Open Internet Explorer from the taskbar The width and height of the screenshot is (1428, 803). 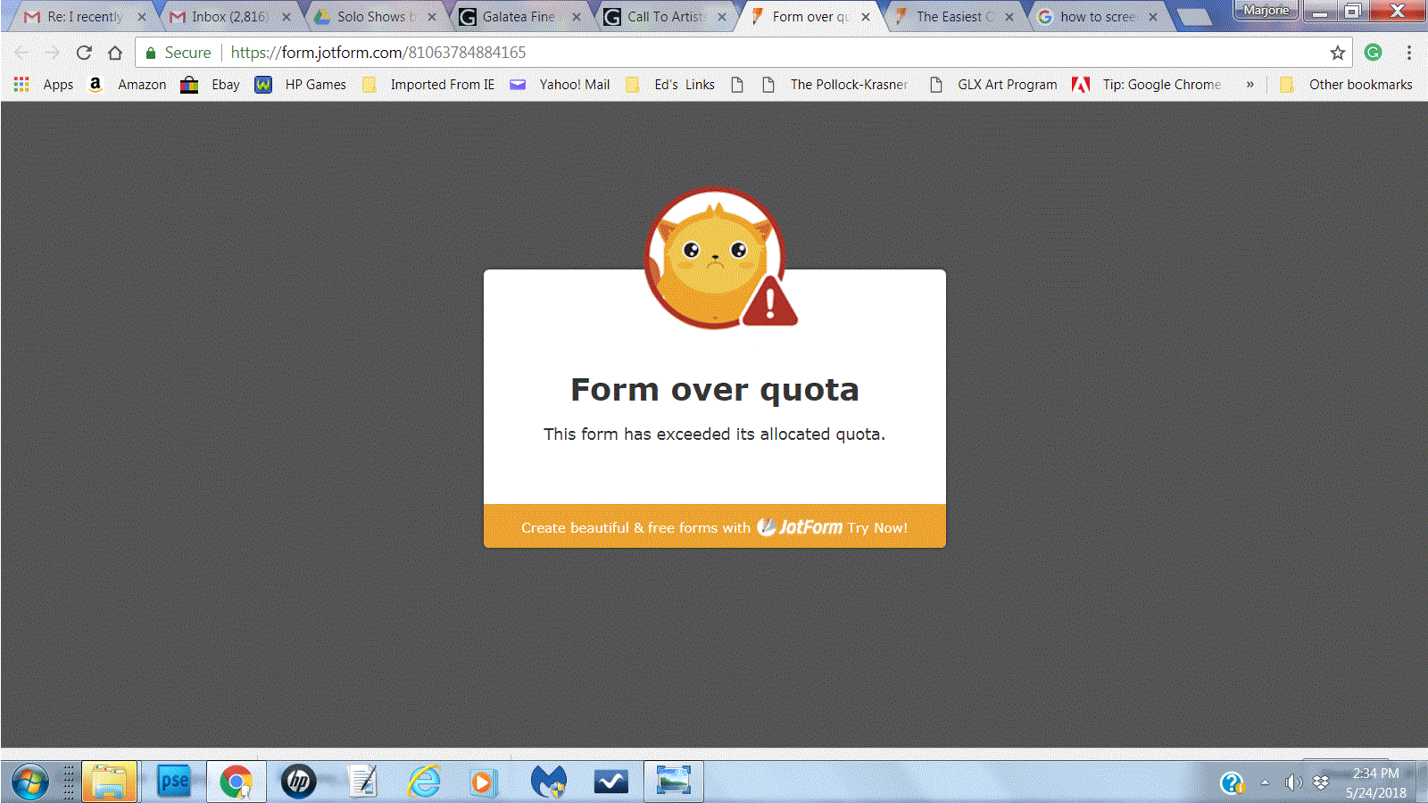click(422, 782)
